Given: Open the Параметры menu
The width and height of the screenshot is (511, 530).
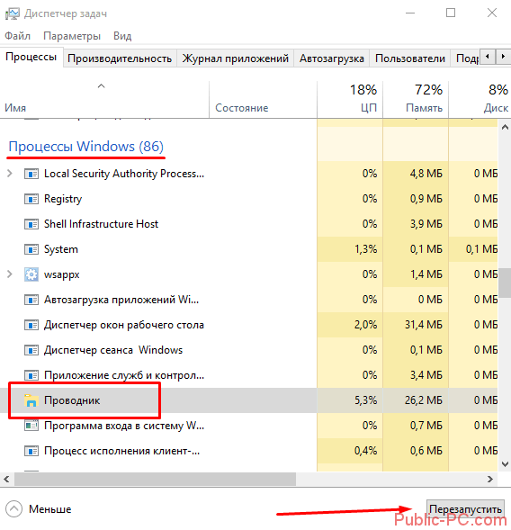Looking at the screenshot, I should (72, 36).
